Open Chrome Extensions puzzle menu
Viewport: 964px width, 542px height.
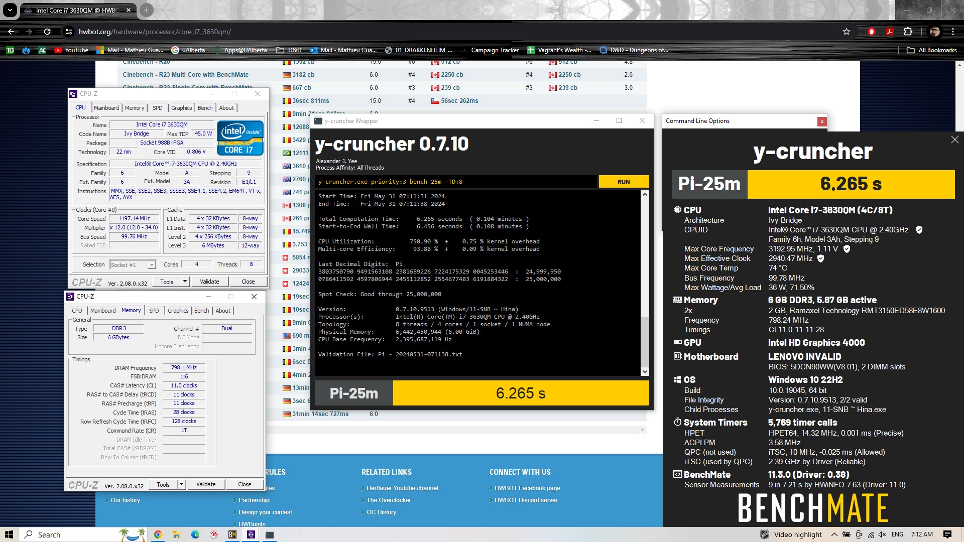tap(908, 32)
